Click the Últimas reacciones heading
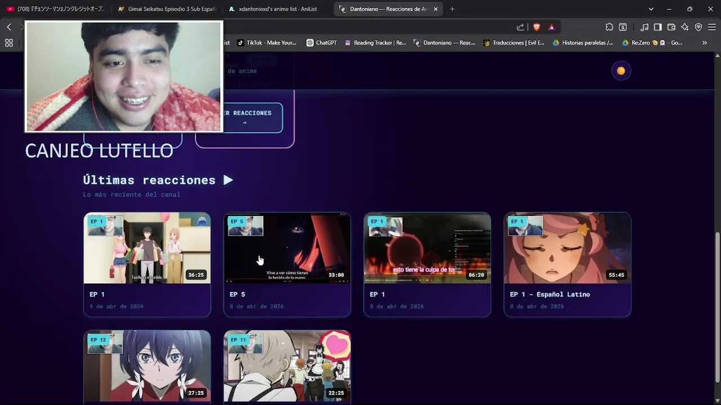This screenshot has width=721, height=405. click(x=149, y=180)
